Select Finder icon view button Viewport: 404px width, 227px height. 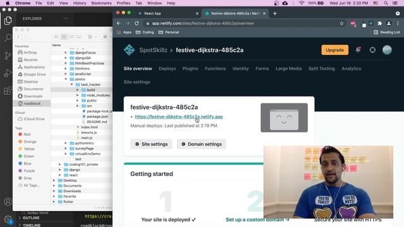[56, 37]
